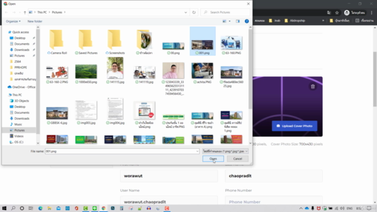Image resolution: width=377 pixels, height=212 pixels.
Task: Select the Screenshots folder
Action: [115, 42]
